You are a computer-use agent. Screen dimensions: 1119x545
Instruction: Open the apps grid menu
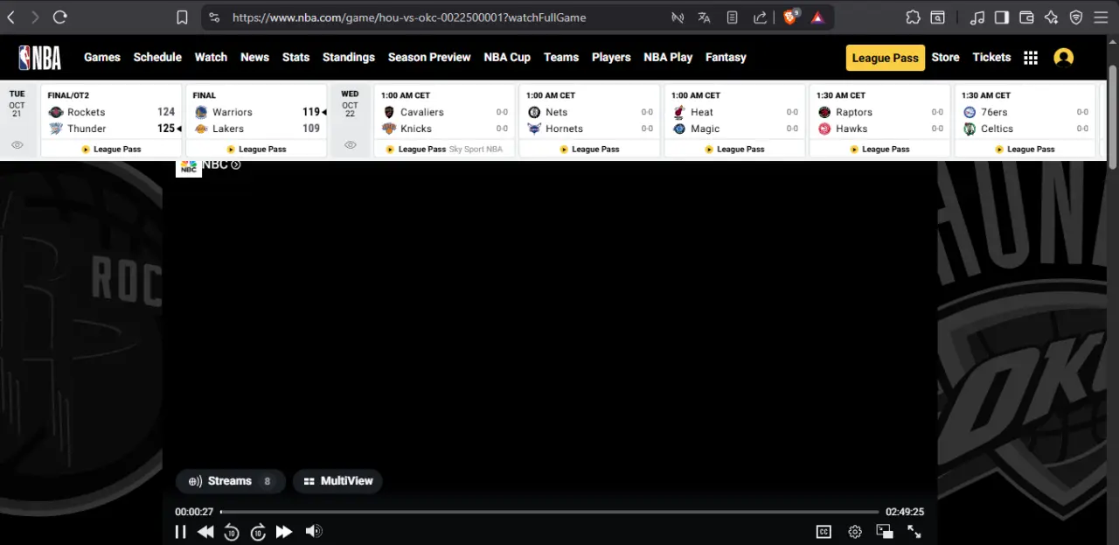pos(1031,58)
